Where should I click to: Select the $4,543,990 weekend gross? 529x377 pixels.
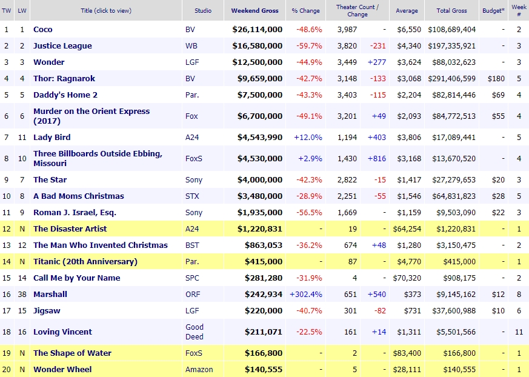[x=259, y=138]
